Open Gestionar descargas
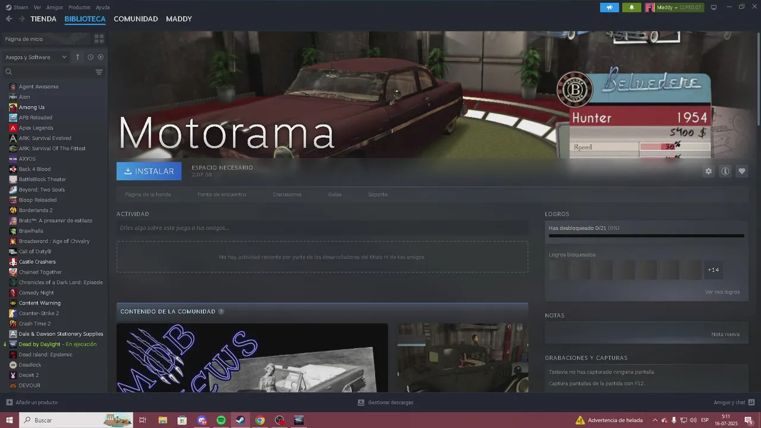The image size is (761, 428). [x=385, y=402]
